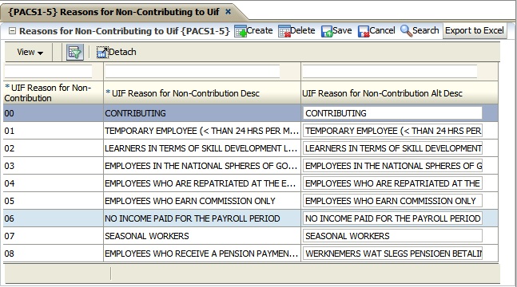Select the {PACS1-5} Reasons for Non-Contributing to Uif tab
The height and width of the screenshot is (287, 517).
click(x=113, y=12)
